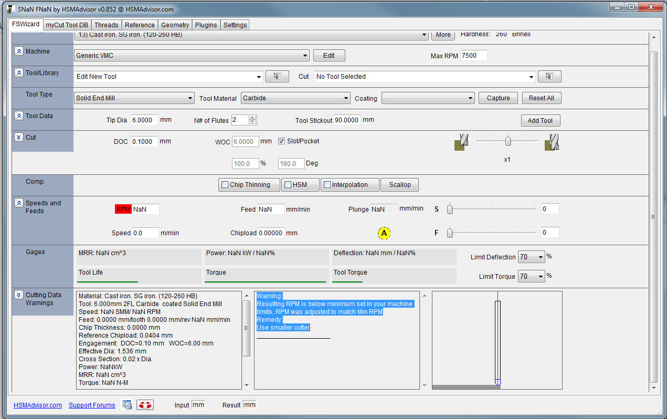667x419 pixels.
Task: Uncheck the Slot/Pocket checkbox
Action: [x=282, y=141]
